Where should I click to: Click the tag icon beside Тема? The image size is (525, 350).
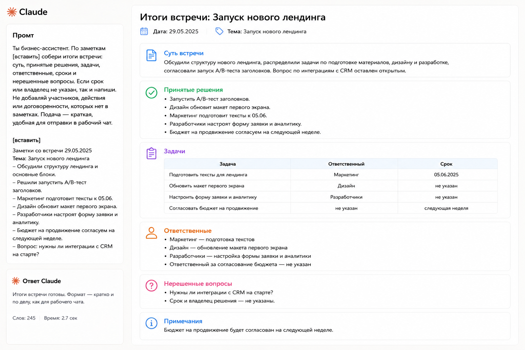pos(219,31)
